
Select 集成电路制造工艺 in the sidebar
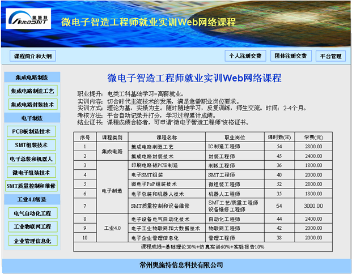(32, 91)
